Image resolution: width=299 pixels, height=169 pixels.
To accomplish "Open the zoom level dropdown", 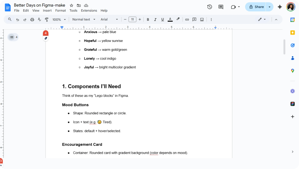I will click(59, 19).
